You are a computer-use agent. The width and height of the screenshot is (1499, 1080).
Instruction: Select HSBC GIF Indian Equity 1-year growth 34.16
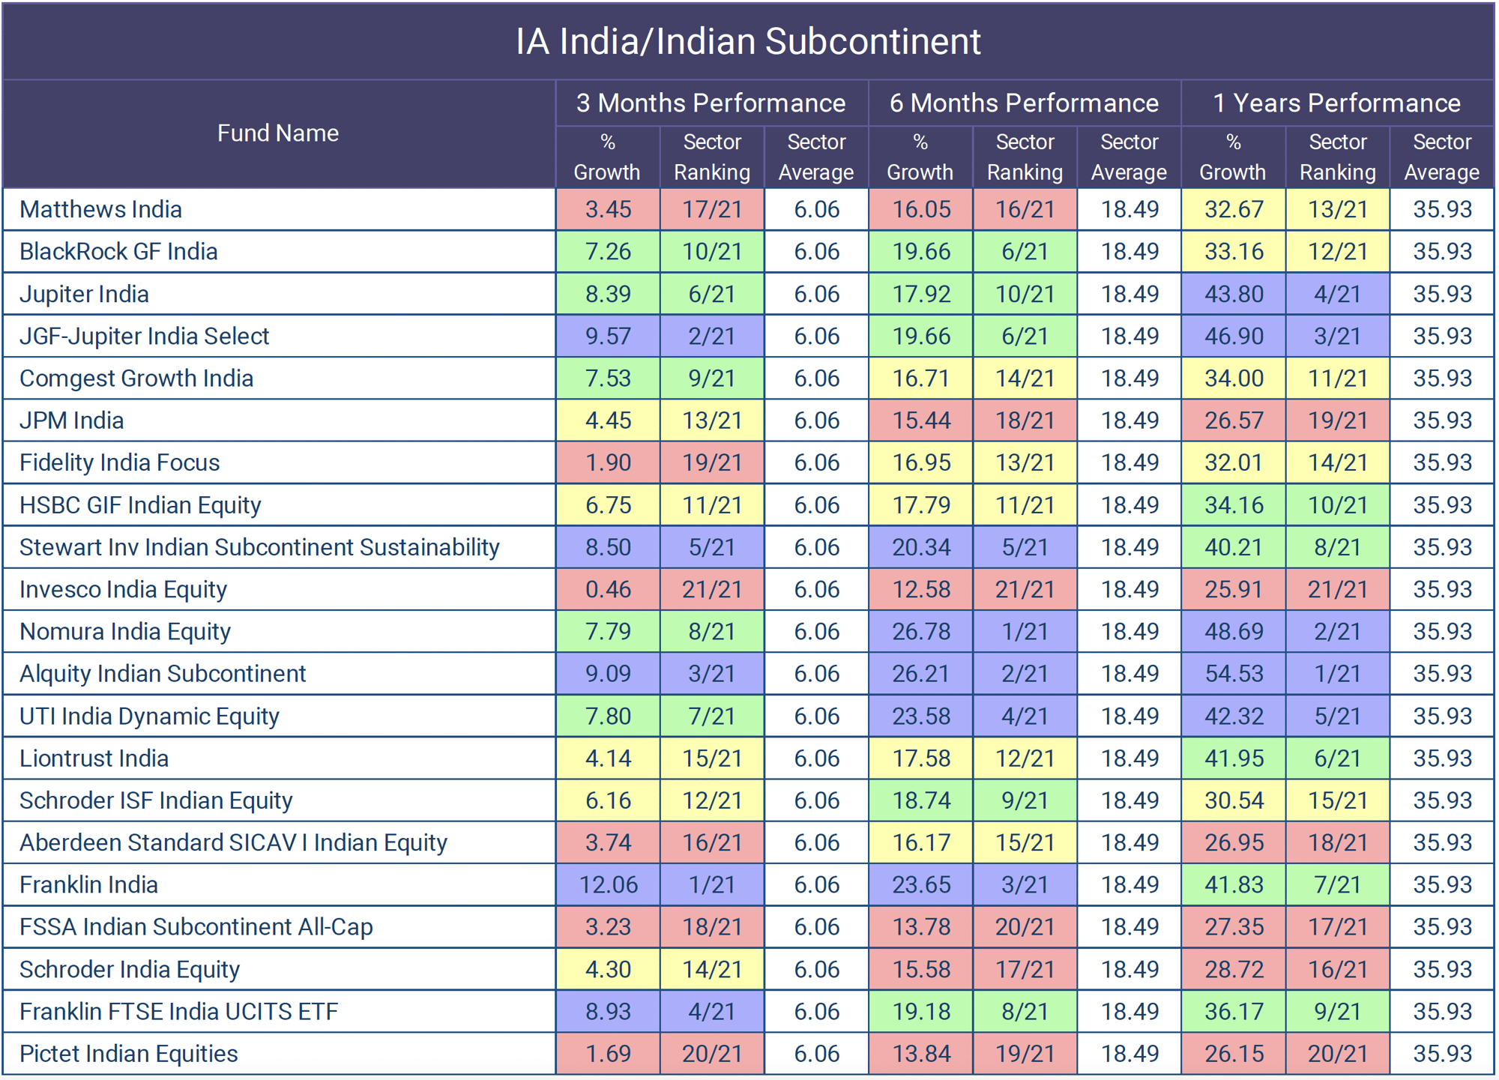coord(1234,505)
